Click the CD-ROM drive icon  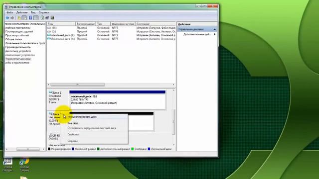tap(51, 135)
